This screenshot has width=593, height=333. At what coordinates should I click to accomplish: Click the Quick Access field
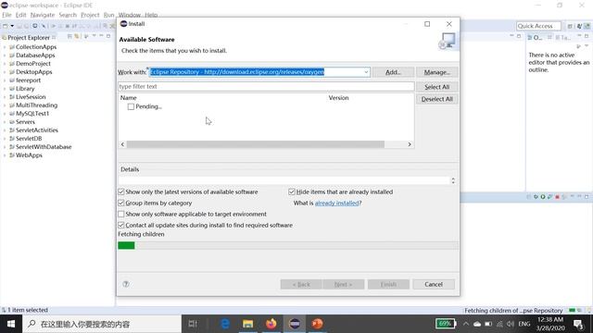(538, 26)
